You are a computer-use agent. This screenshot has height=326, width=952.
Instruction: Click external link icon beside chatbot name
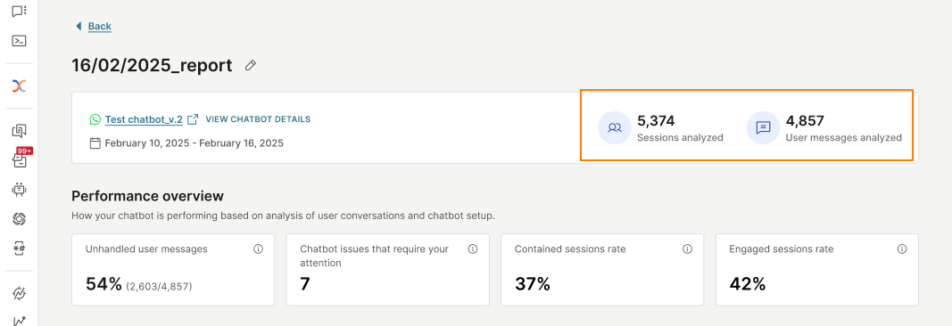point(193,119)
